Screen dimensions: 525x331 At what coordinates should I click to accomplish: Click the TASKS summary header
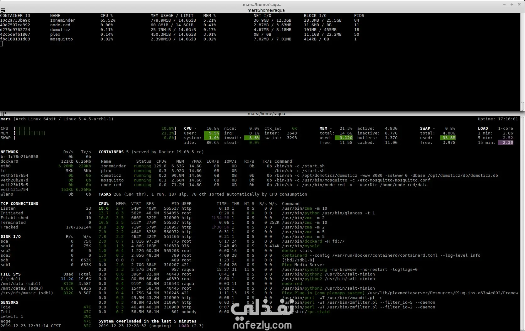203,194
